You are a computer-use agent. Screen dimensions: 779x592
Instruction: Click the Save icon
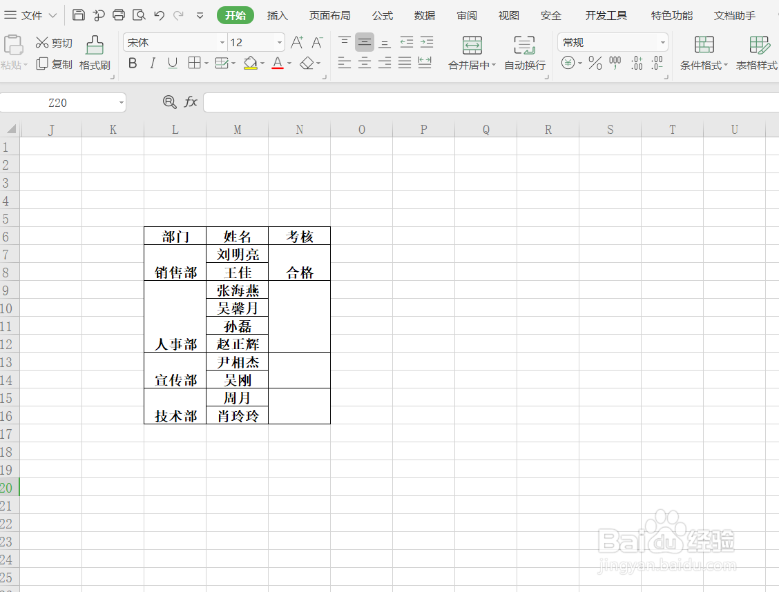pyautogui.click(x=79, y=15)
